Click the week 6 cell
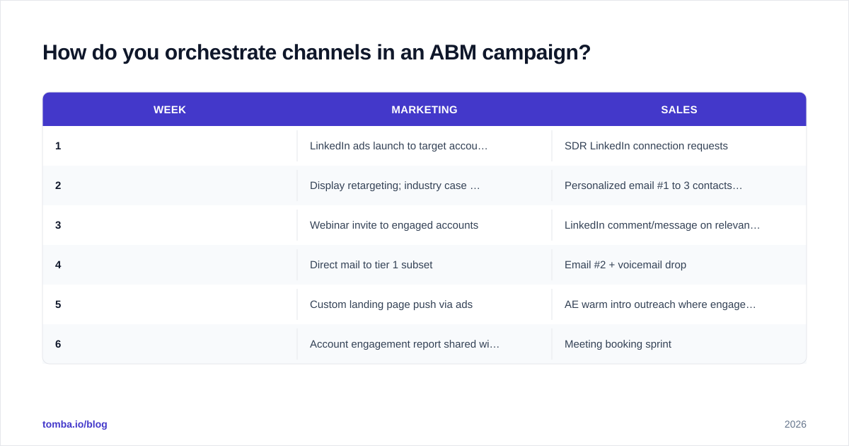849x446 pixels. coord(170,344)
